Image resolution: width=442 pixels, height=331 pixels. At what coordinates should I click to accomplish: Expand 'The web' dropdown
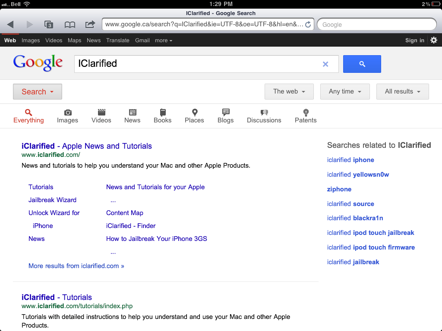click(289, 91)
